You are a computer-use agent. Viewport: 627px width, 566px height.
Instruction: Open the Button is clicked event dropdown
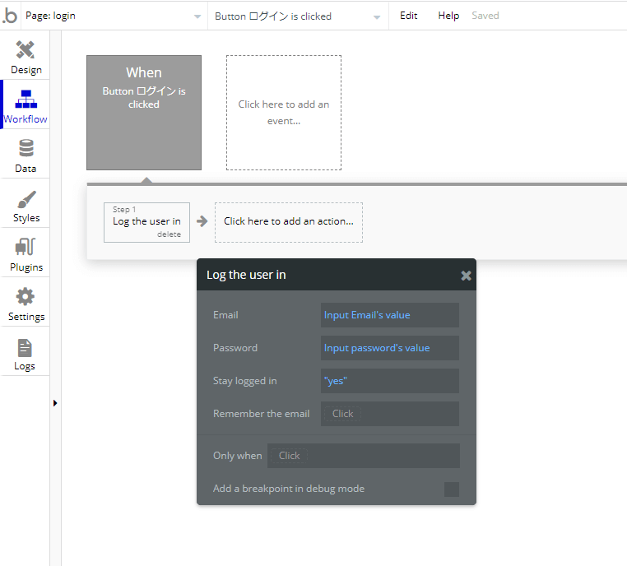pos(298,16)
